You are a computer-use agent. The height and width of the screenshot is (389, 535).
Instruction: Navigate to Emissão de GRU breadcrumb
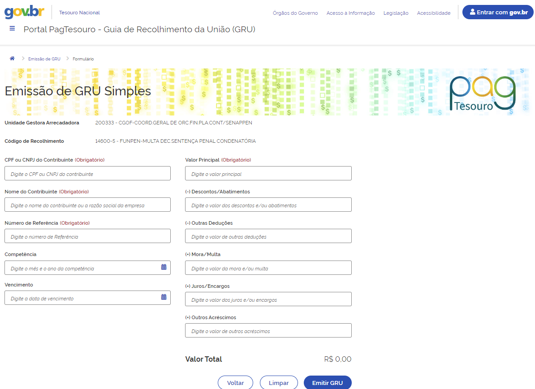44,59
